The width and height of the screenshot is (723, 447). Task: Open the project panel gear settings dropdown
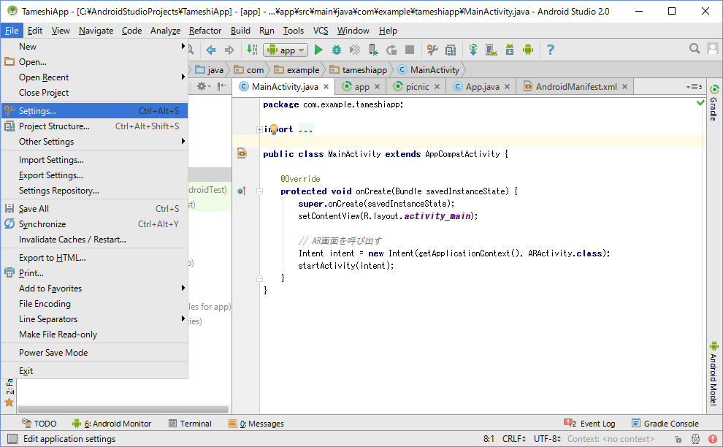pyautogui.click(x=203, y=86)
